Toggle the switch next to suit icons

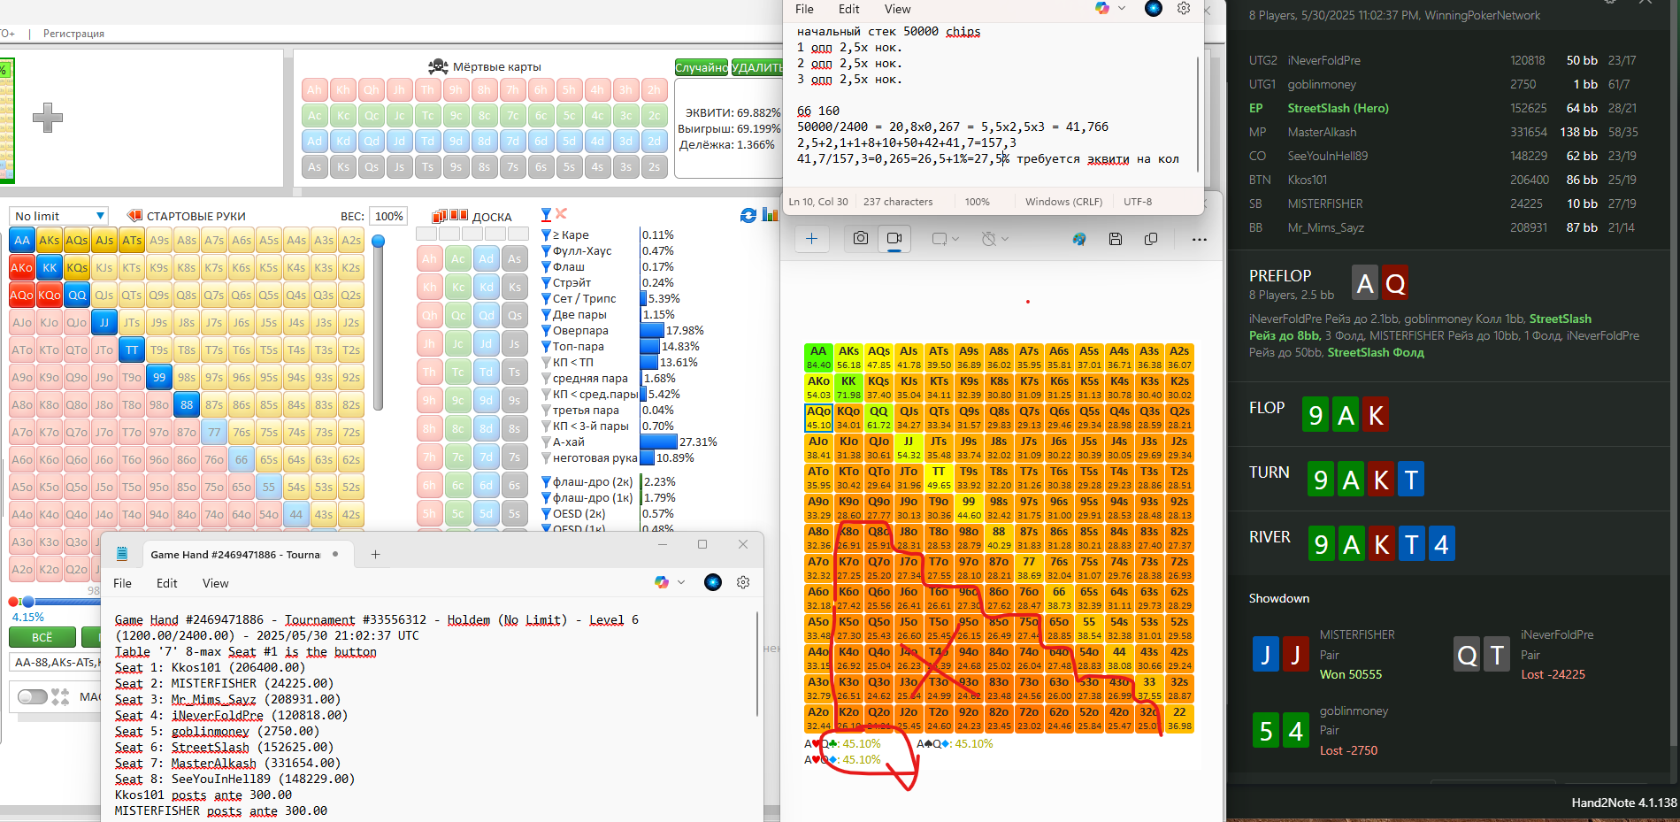coord(33,696)
